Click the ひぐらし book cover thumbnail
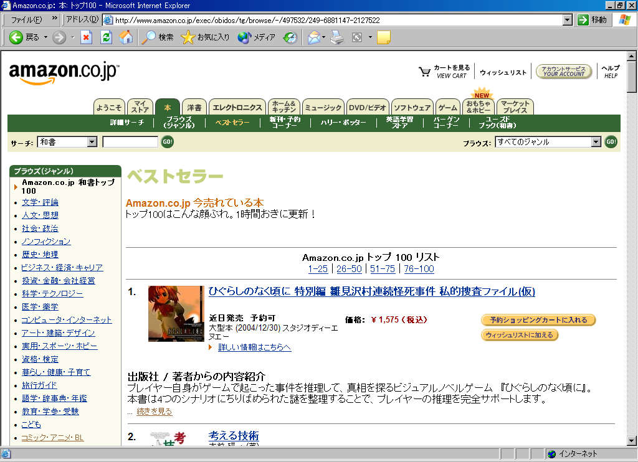The width and height of the screenshot is (638, 462). tap(176, 314)
